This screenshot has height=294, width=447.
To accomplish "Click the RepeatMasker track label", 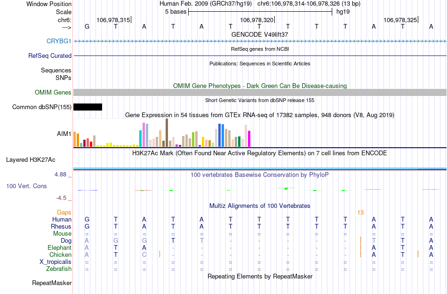I will pos(52,283).
